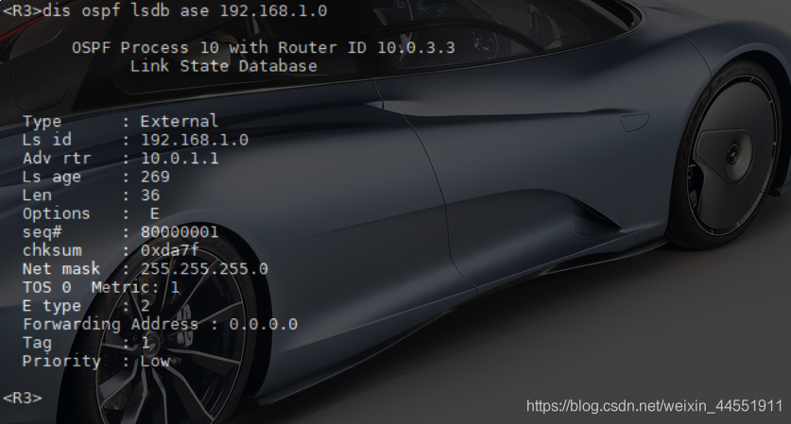The width and height of the screenshot is (791, 424).
Task: Select the Ls id value '192.168.1.0'
Action: pos(195,140)
